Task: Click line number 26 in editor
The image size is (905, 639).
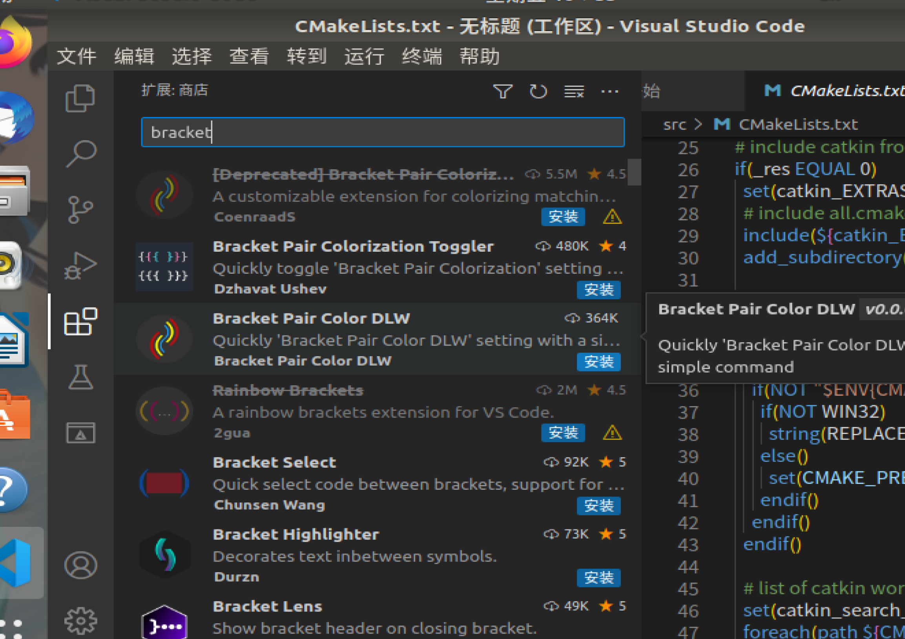Action: tap(688, 170)
